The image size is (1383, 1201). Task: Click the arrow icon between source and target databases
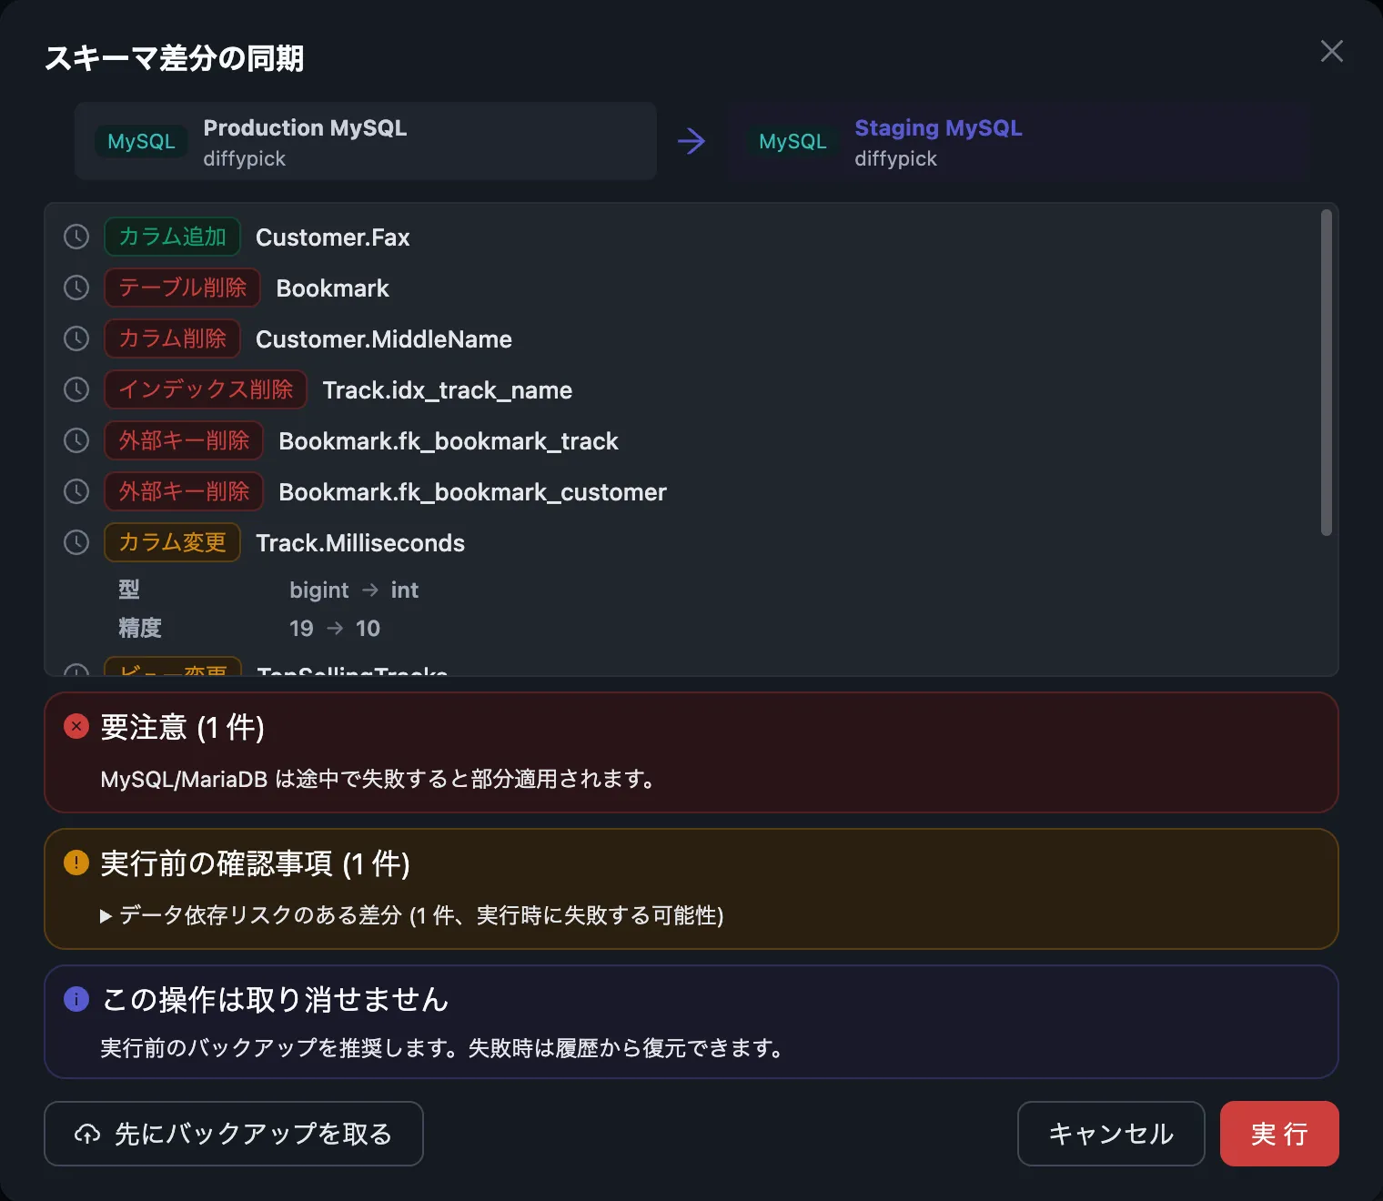tap(691, 141)
